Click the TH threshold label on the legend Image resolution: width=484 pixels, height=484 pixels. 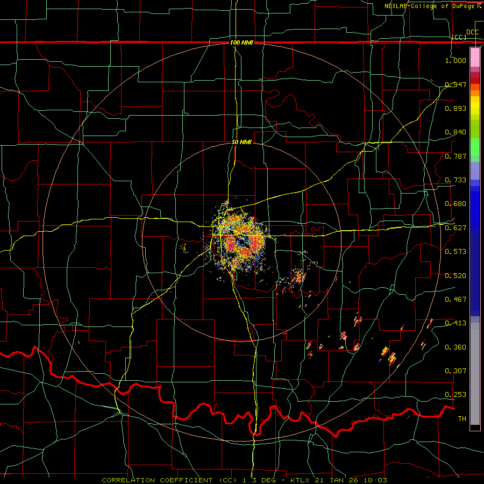click(462, 419)
